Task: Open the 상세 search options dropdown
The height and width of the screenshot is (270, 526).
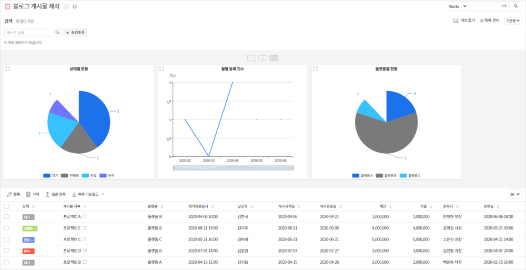Action: tap(505, 6)
